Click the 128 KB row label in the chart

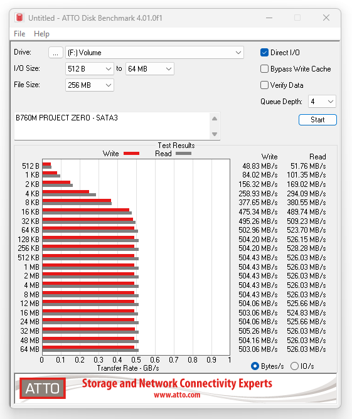coord(29,239)
